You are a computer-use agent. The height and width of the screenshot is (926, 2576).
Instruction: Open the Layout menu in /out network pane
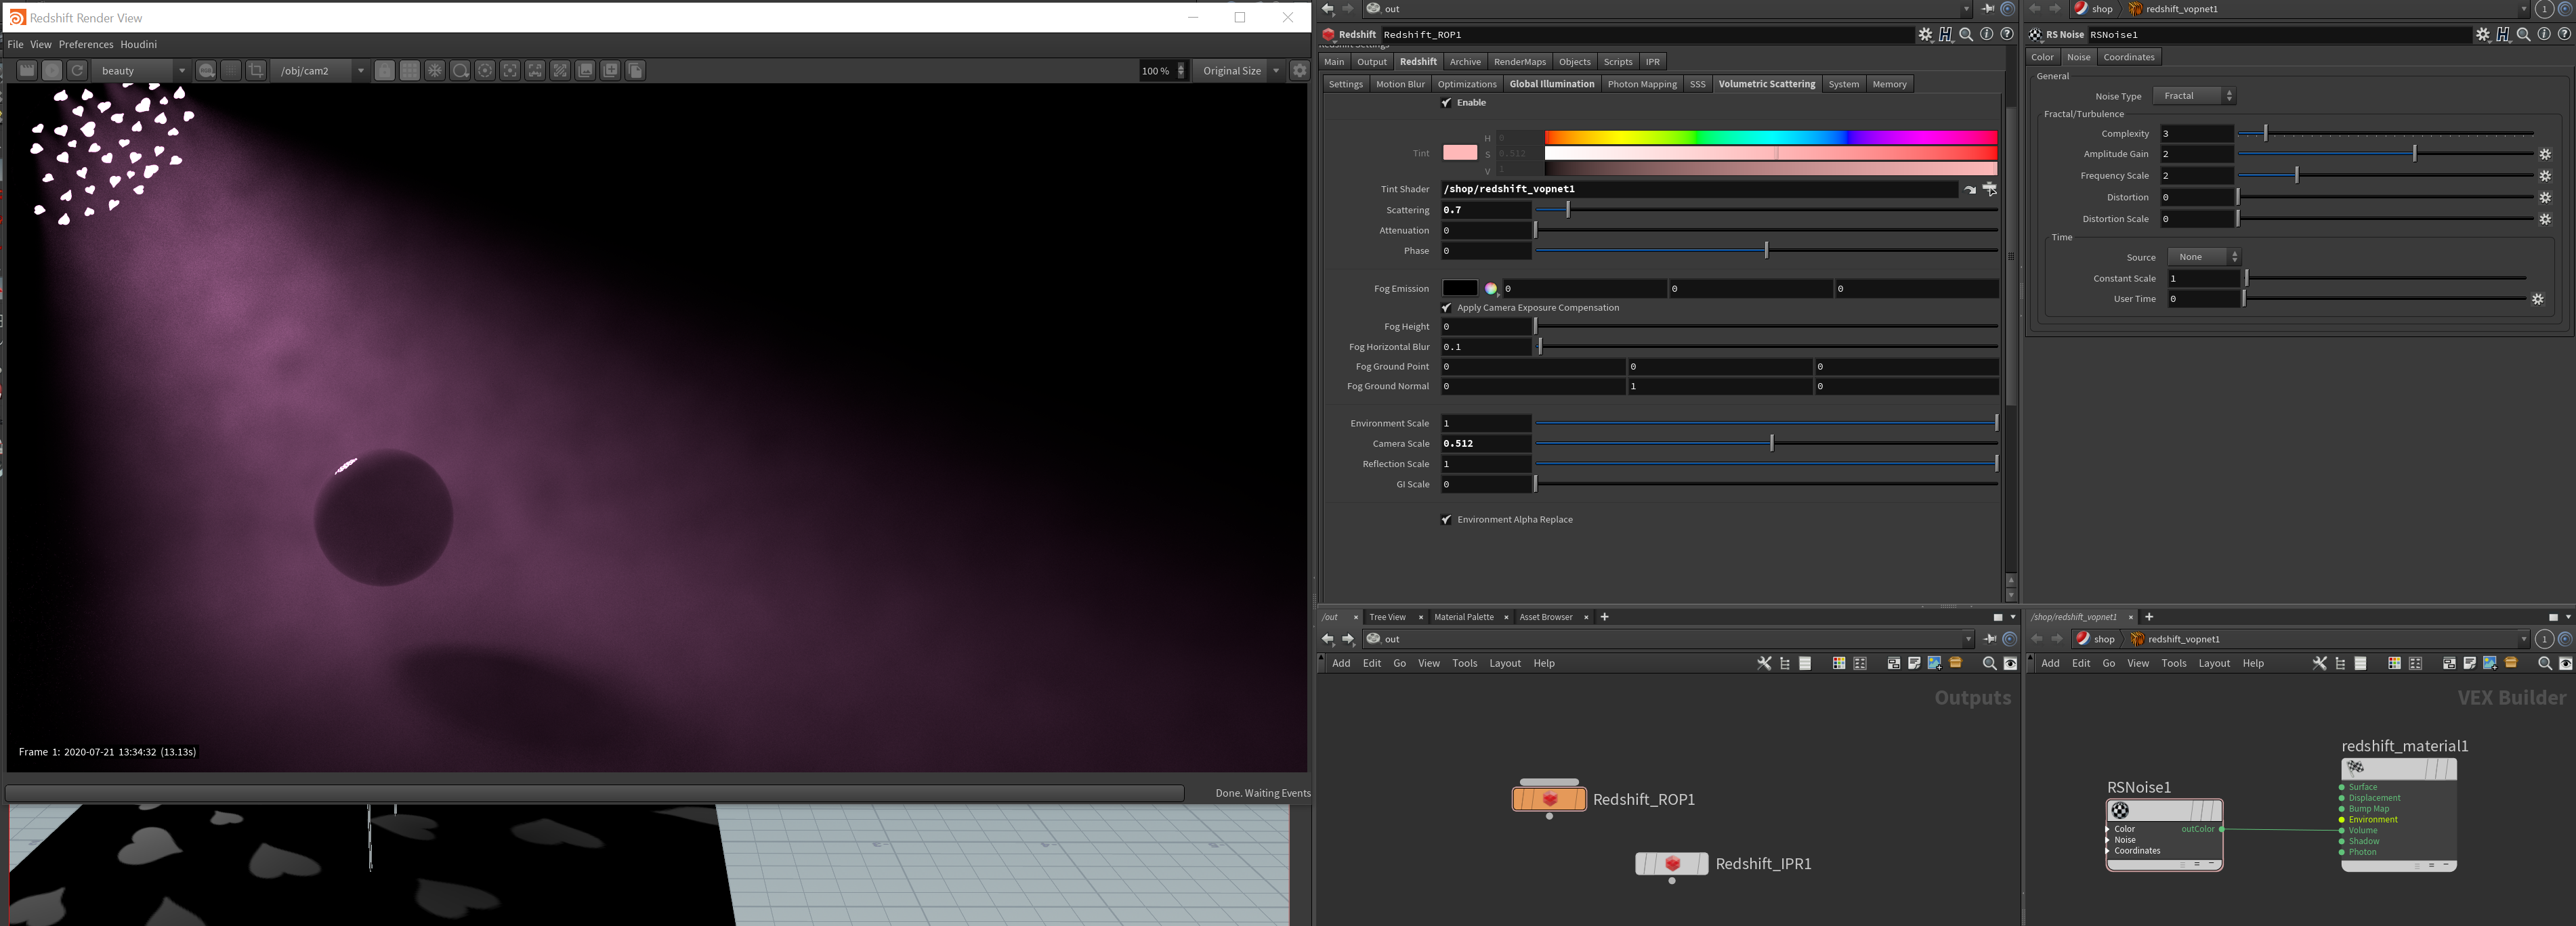(1504, 663)
